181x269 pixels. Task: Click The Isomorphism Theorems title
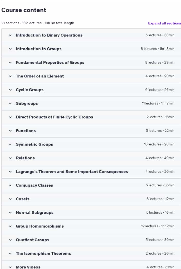43,254
